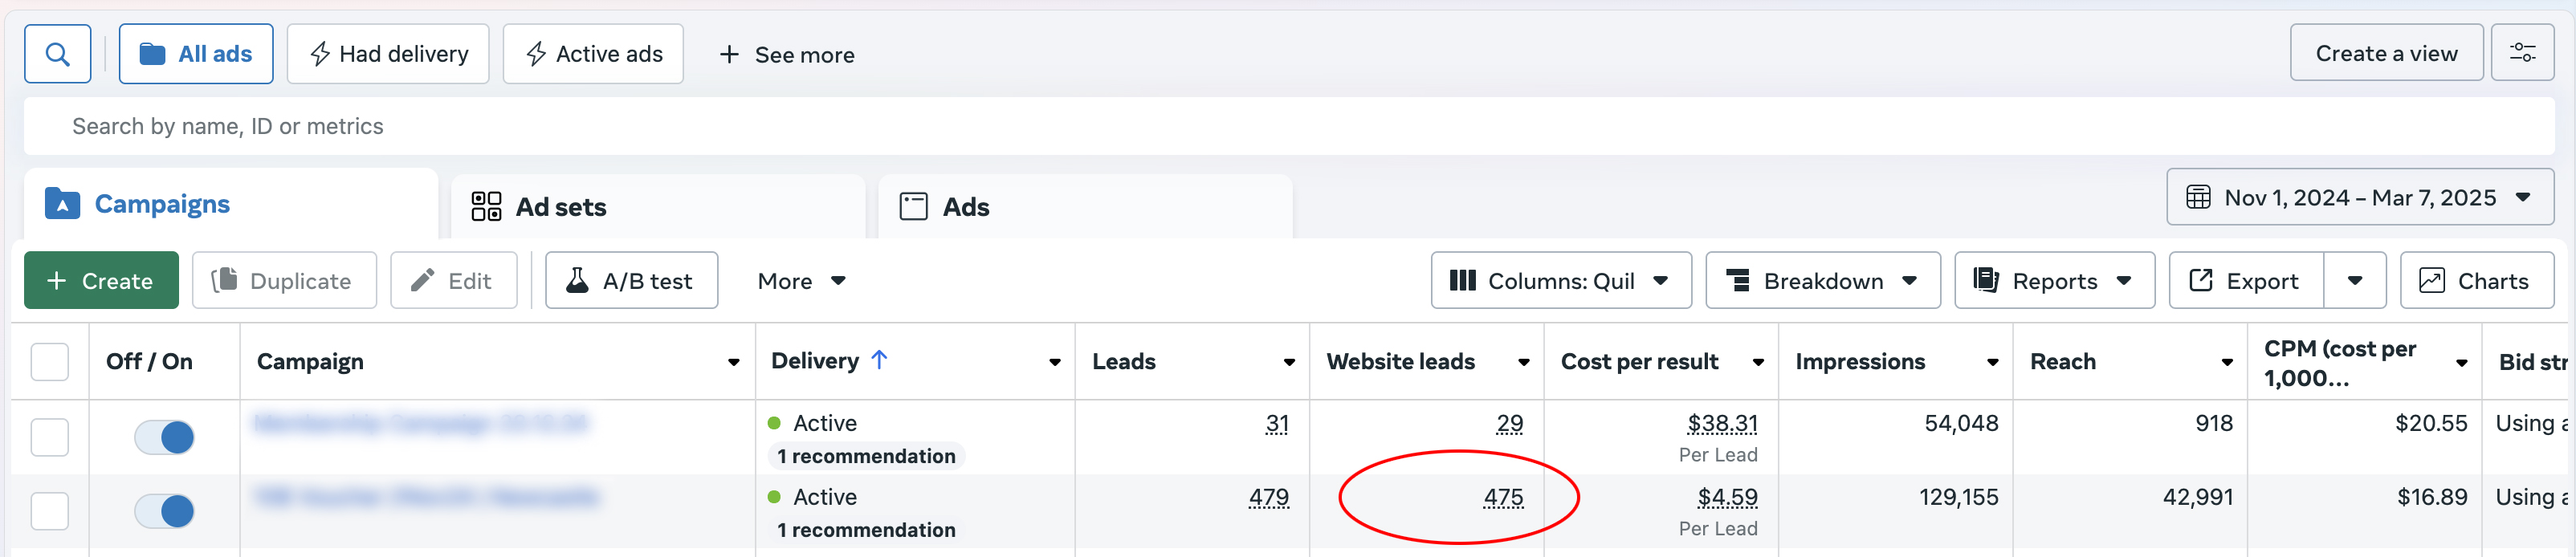Click the magnifying glass search icon
2576x557 pixels.
coord(58,54)
